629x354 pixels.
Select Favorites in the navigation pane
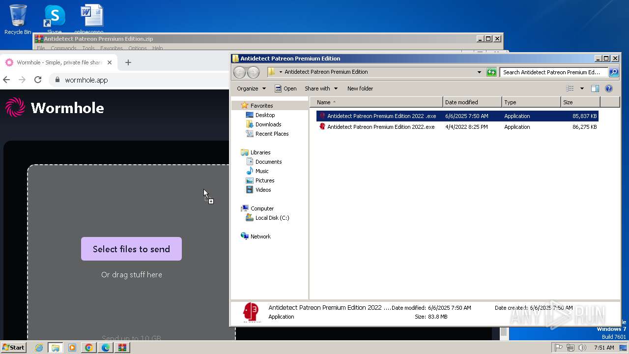click(261, 106)
